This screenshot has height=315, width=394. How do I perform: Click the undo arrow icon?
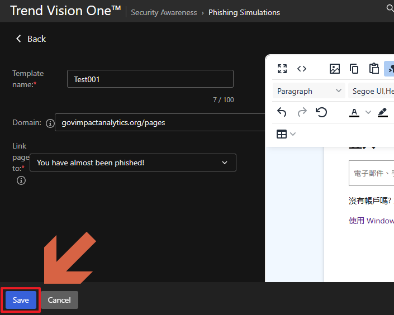(282, 112)
